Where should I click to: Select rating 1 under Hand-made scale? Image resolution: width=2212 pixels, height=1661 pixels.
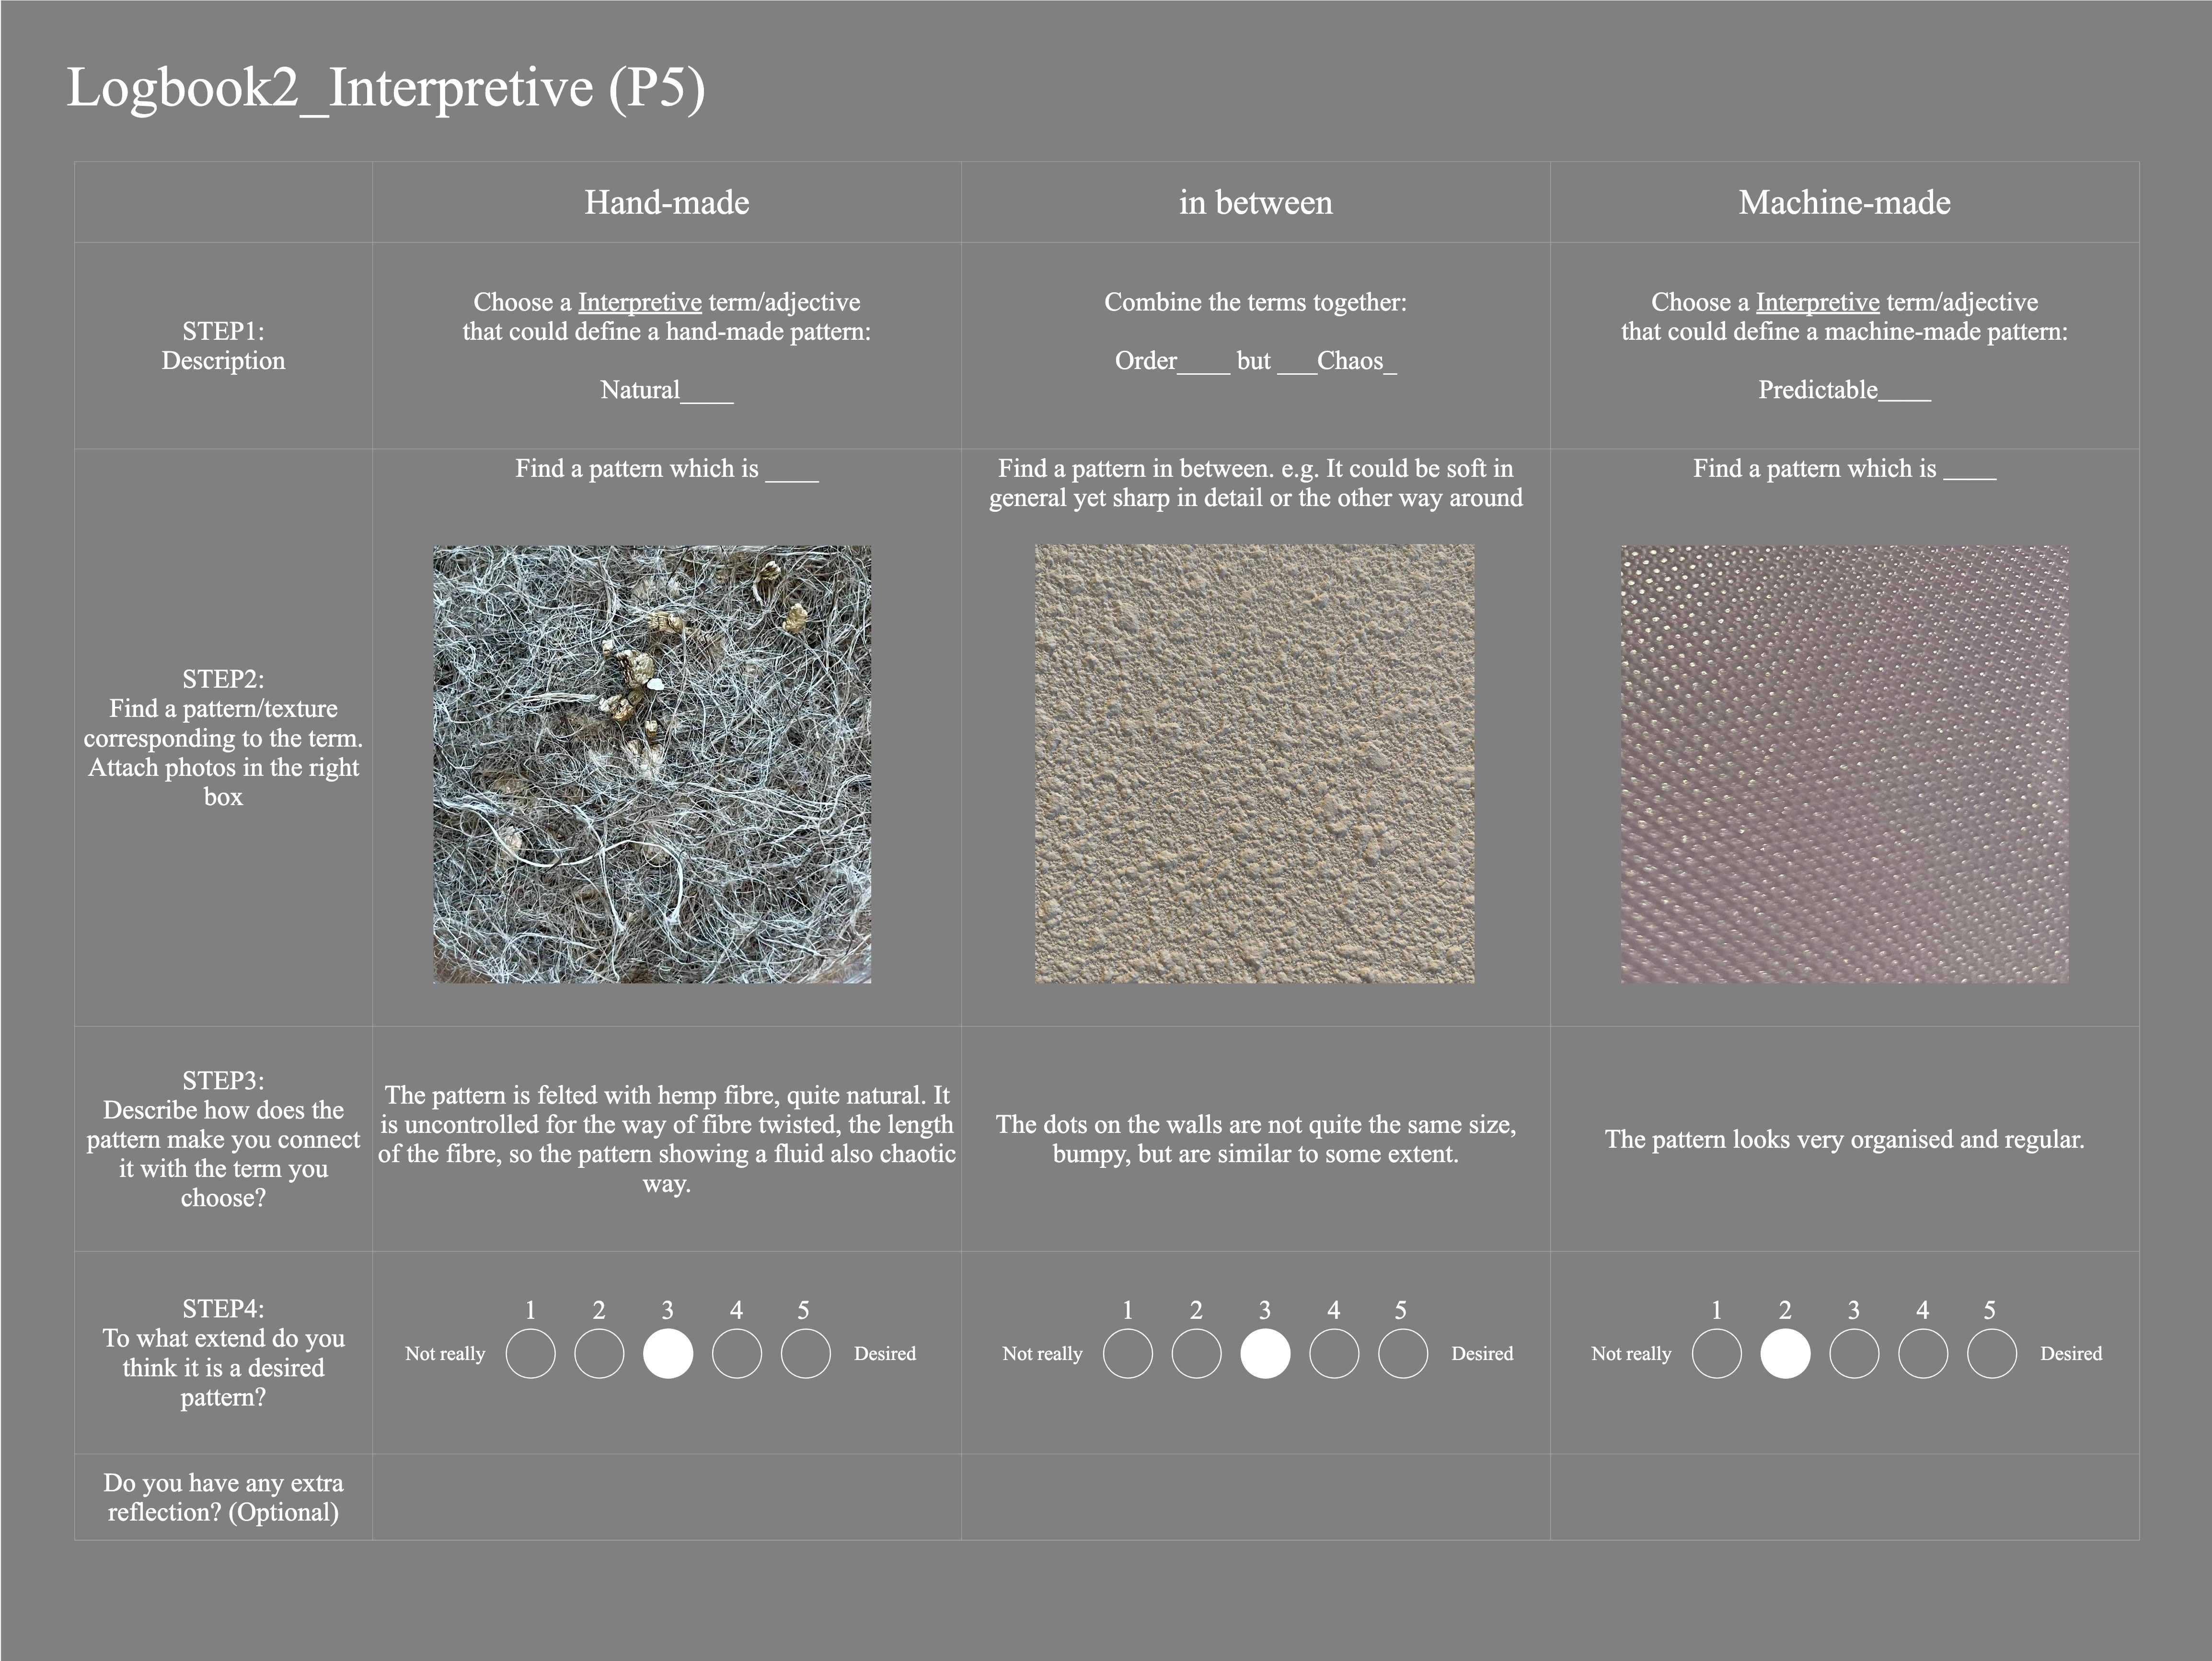[530, 1354]
